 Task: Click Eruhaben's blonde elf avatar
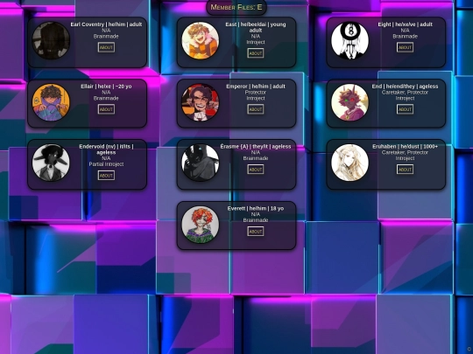[x=349, y=163]
